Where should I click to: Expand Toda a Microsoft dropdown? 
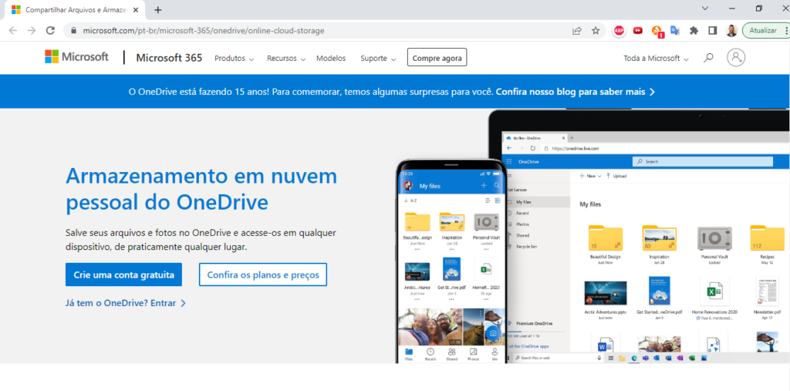pos(656,59)
